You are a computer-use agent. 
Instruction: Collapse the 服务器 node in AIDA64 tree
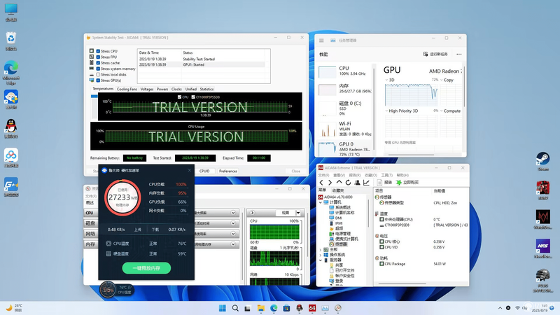click(321, 260)
